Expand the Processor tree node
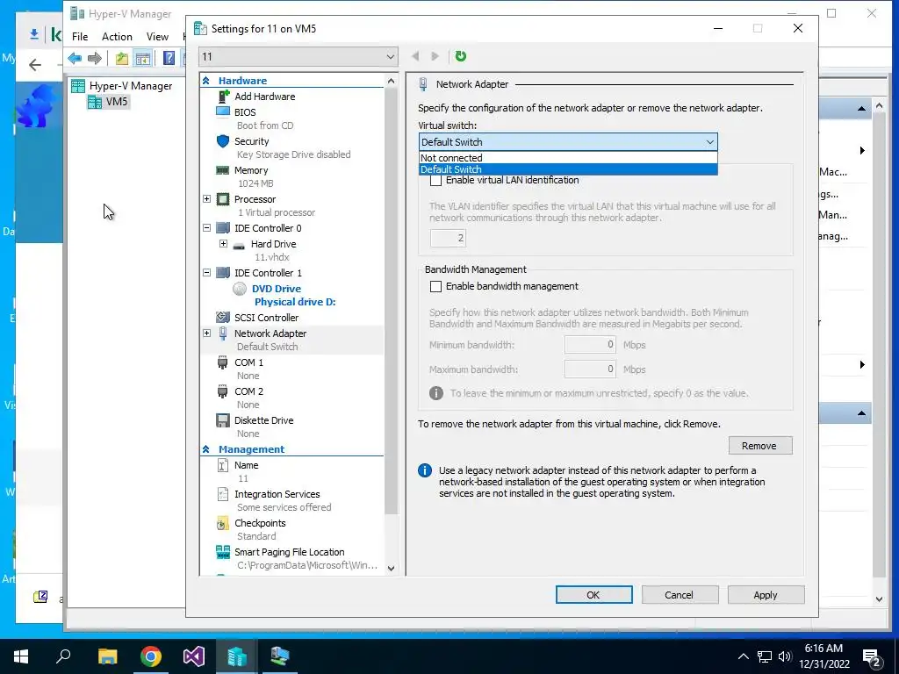This screenshot has height=674, width=899. [x=206, y=199]
